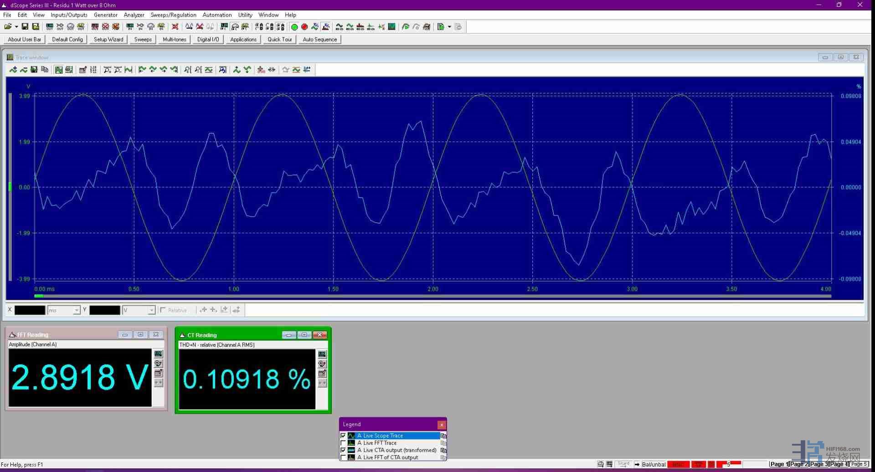The image size is (875, 472).
Task: Click the Auto Sequence button
Action: click(319, 40)
